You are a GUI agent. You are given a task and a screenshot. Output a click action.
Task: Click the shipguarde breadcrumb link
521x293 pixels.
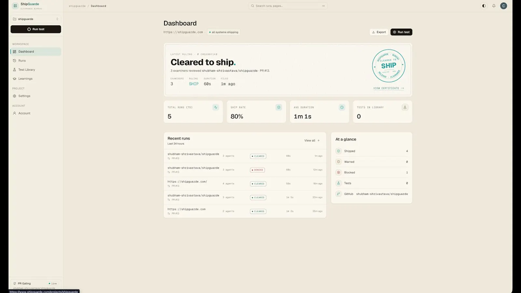click(77, 6)
